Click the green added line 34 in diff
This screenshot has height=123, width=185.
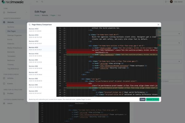112,88
